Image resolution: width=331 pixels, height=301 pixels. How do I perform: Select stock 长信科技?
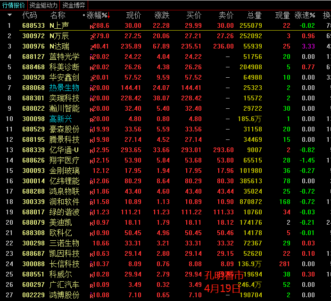(x=65, y=264)
